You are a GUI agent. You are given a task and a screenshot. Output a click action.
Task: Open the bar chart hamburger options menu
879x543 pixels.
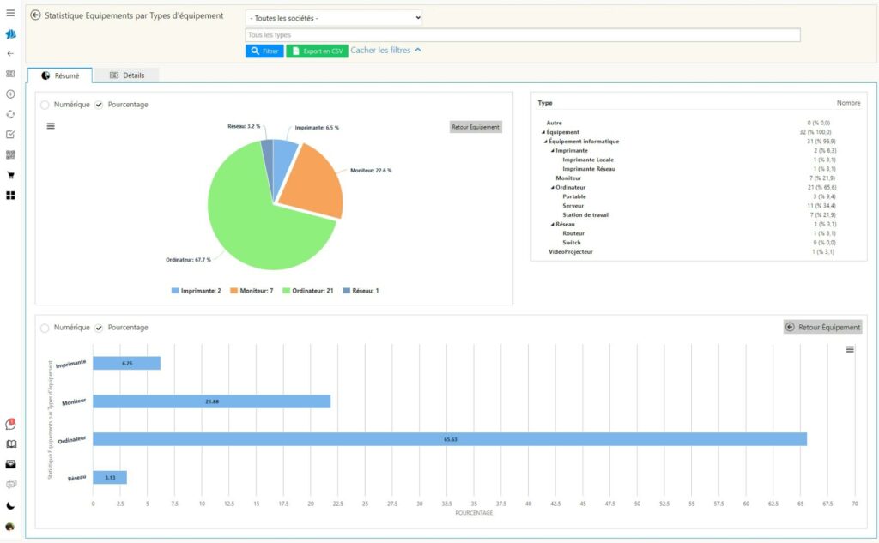click(x=850, y=349)
